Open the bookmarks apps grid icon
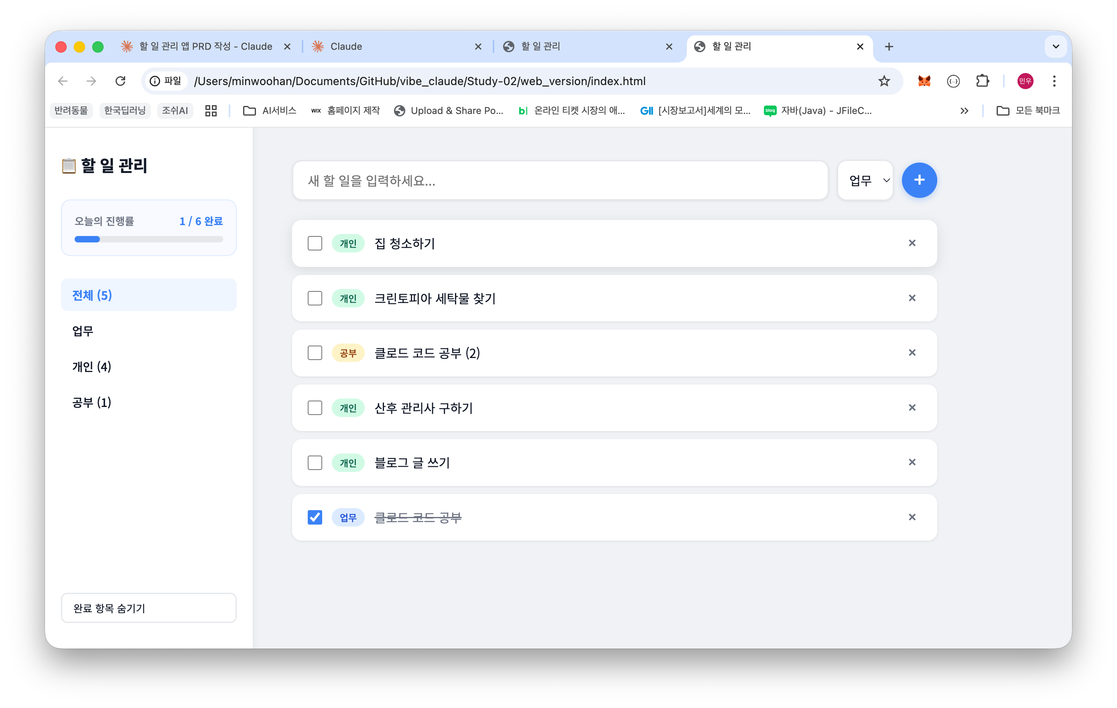 coord(211,110)
